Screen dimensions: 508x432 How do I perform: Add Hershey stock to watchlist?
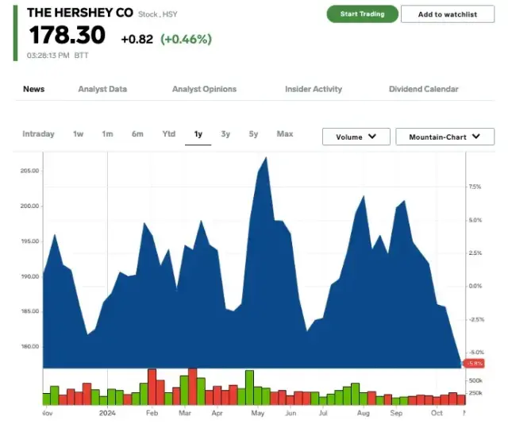point(448,14)
